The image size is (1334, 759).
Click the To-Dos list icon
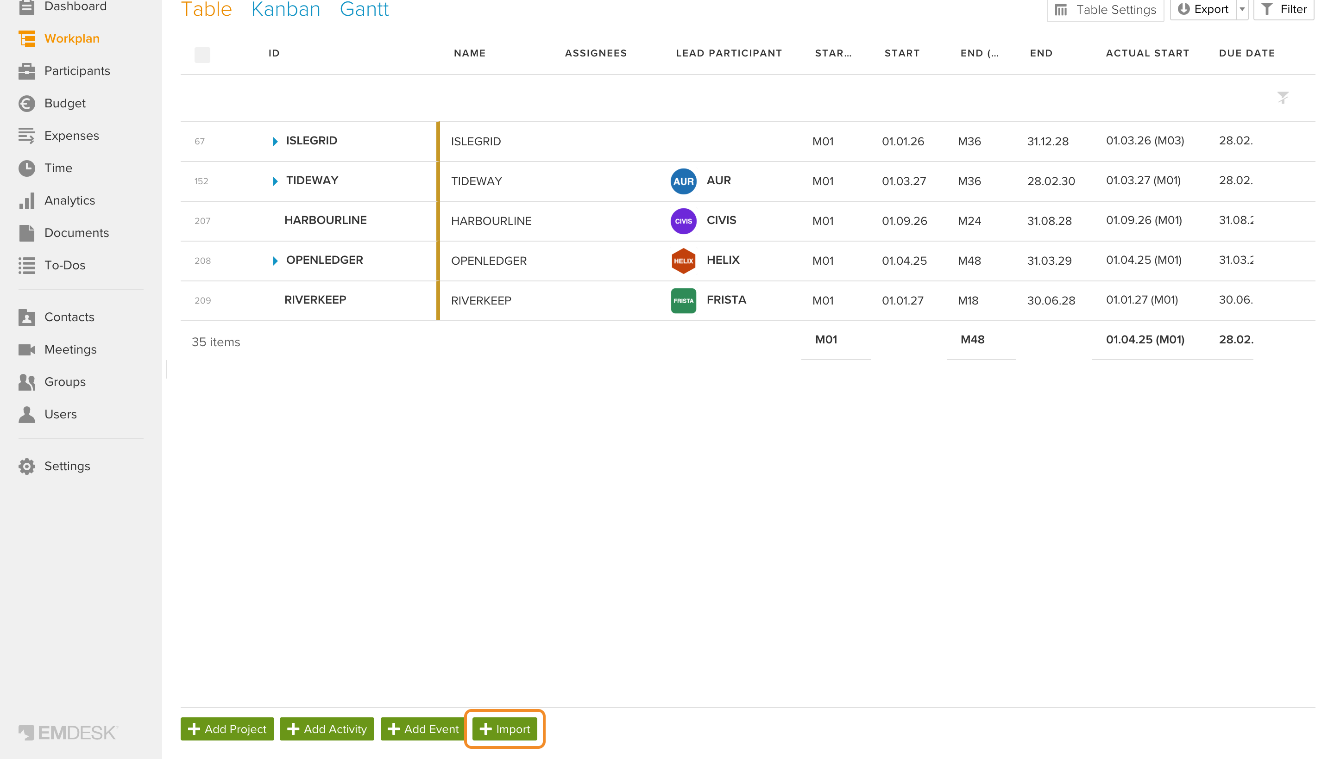click(26, 265)
